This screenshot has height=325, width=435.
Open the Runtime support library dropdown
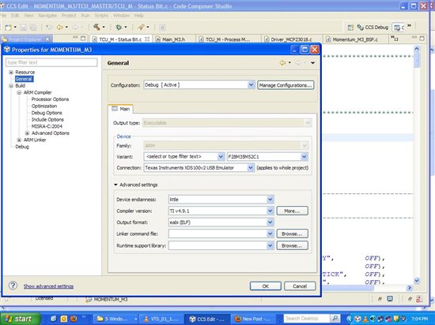[x=270, y=245]
